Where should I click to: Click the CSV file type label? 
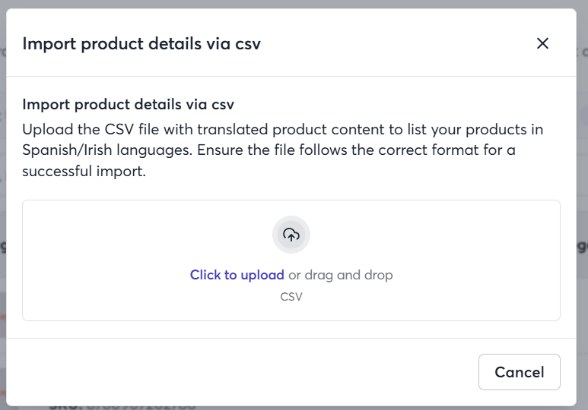click(291, 297)
